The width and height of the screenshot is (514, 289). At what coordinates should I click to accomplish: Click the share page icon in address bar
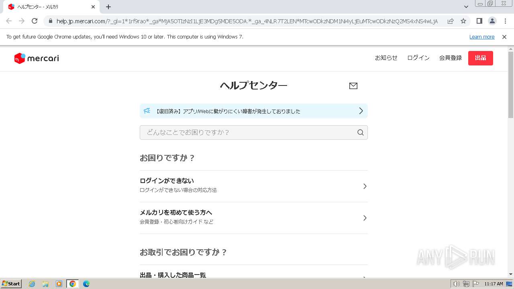point(451,21)
